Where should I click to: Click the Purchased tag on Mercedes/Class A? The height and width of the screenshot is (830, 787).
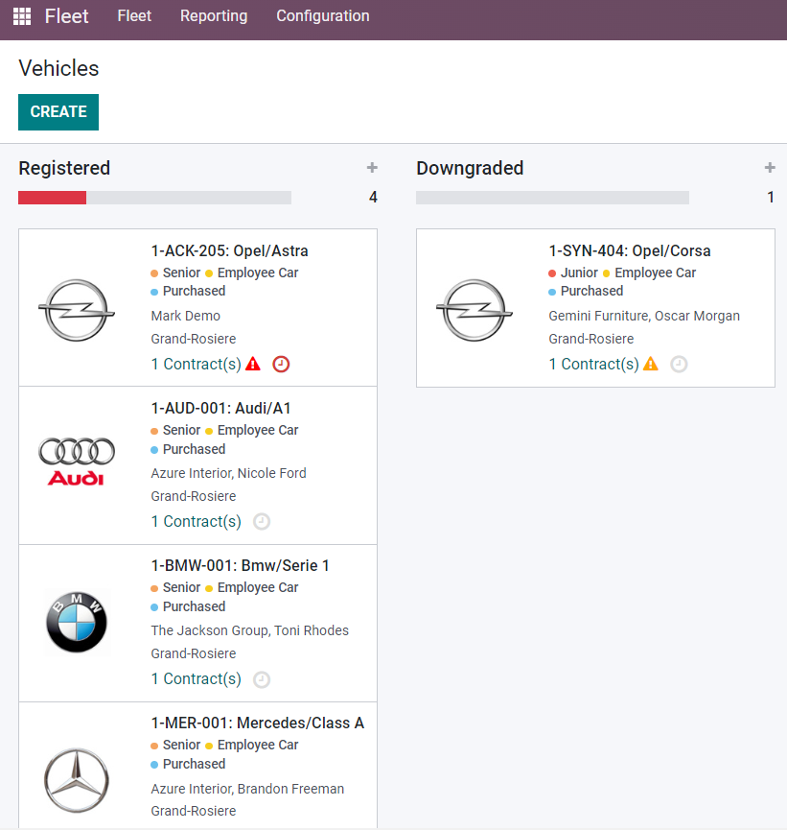click(188, 764)
